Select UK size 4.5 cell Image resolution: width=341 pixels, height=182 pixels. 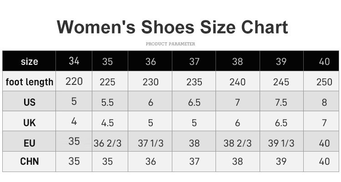(107, 123)
